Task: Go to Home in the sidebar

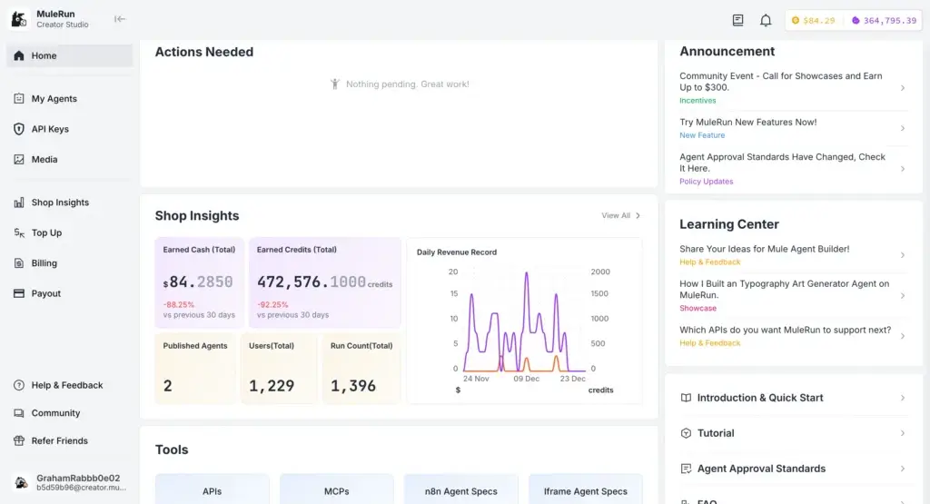Action: [x=70, y=55]
